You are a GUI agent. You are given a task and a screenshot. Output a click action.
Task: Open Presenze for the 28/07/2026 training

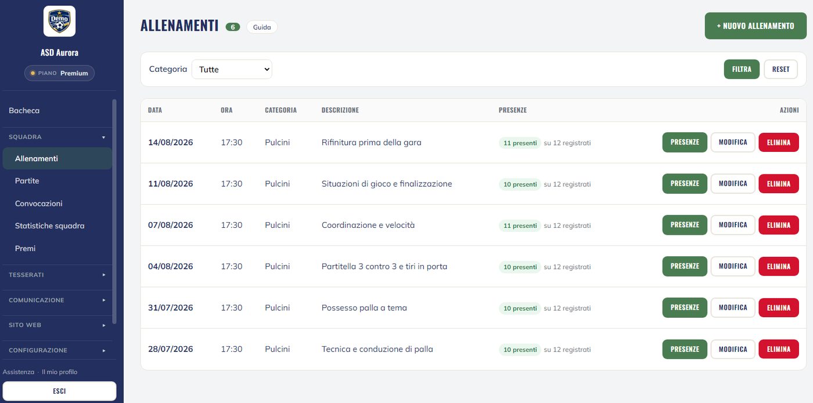pyautogui.click(x=685, y=349)
